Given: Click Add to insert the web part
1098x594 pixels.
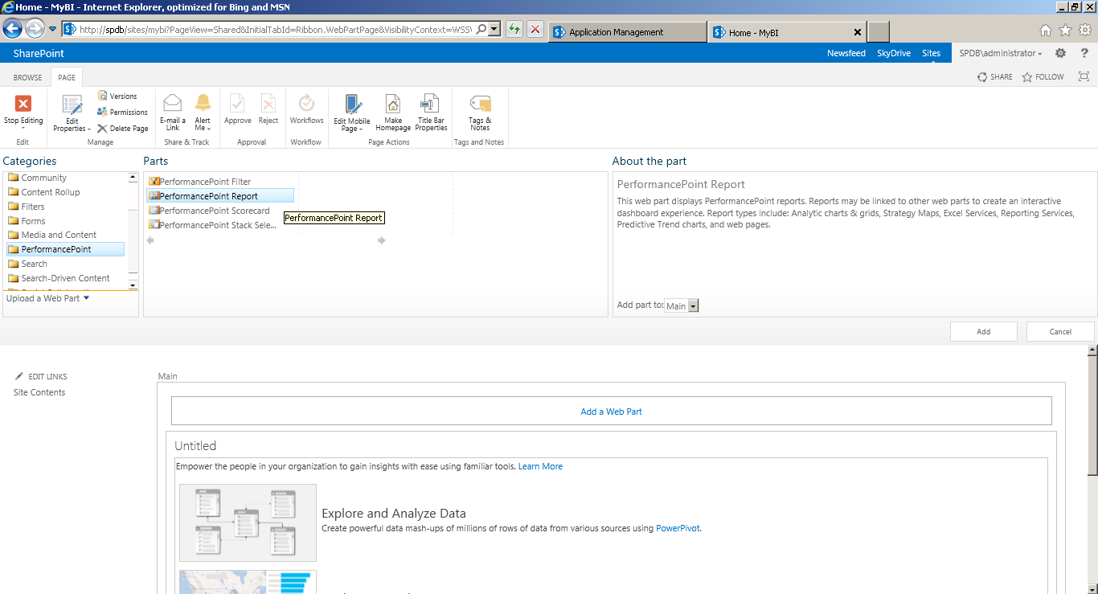Looking at the screenshot, I should [983, 330].
